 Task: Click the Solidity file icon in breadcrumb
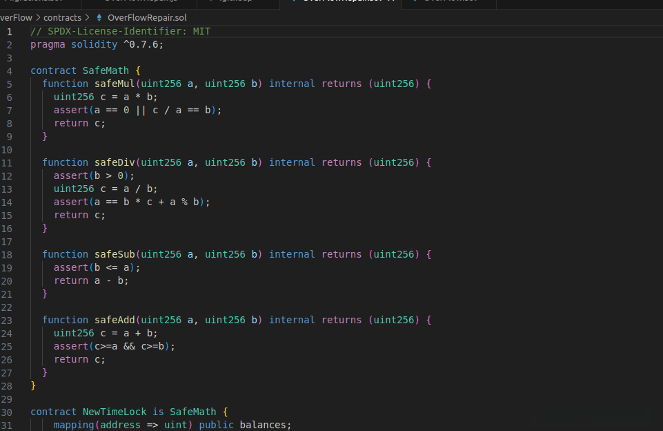coord(99,18)
